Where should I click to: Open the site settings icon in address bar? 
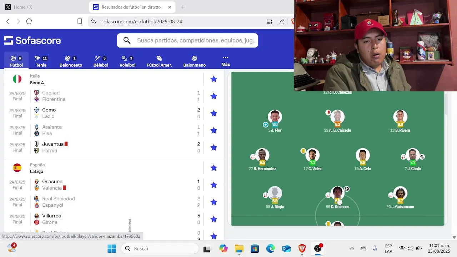(93, 21)
